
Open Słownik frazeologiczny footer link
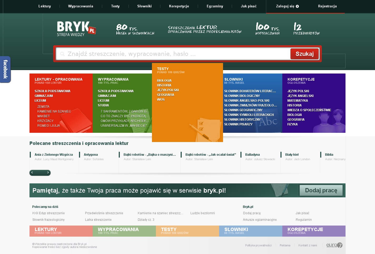tap(48, 220)
